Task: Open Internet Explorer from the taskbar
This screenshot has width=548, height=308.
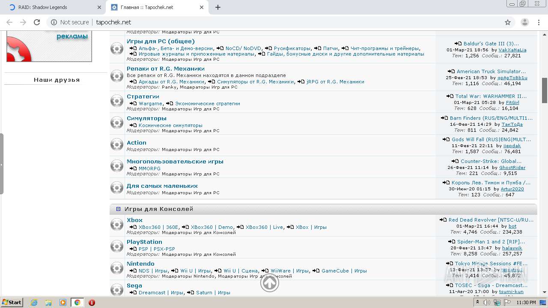Action: (x=34, y=302)
